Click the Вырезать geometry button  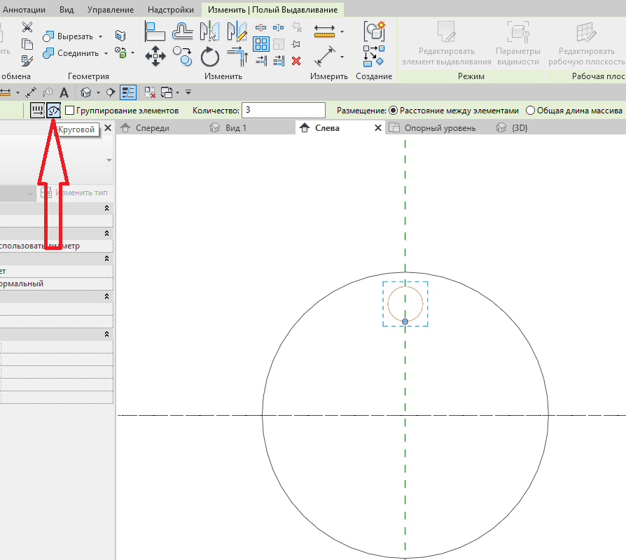[69, 36]
